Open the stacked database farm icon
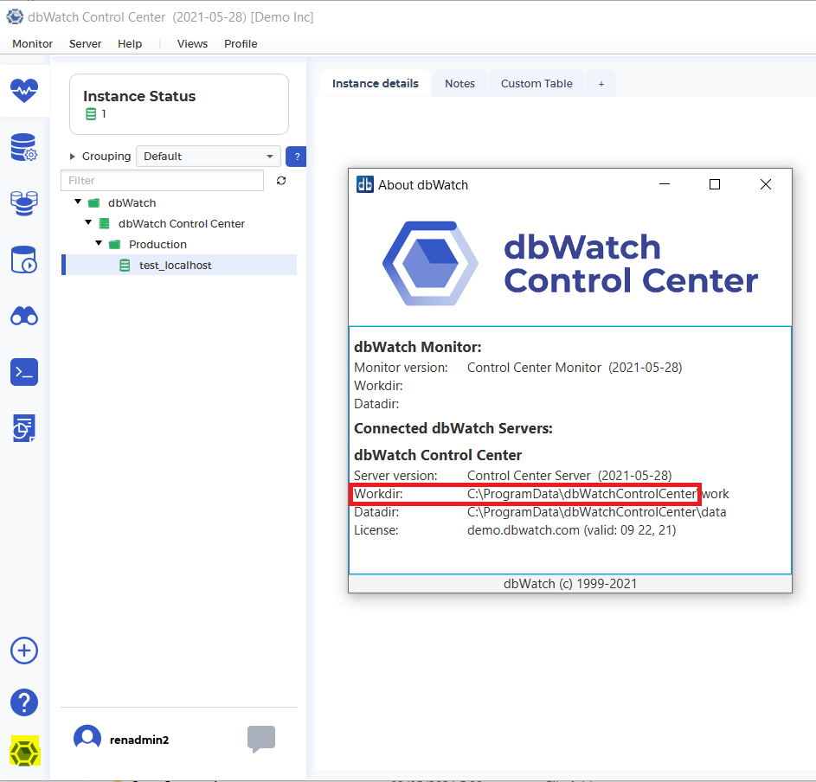This screenshot has height=782, width=816. [24, 203]
